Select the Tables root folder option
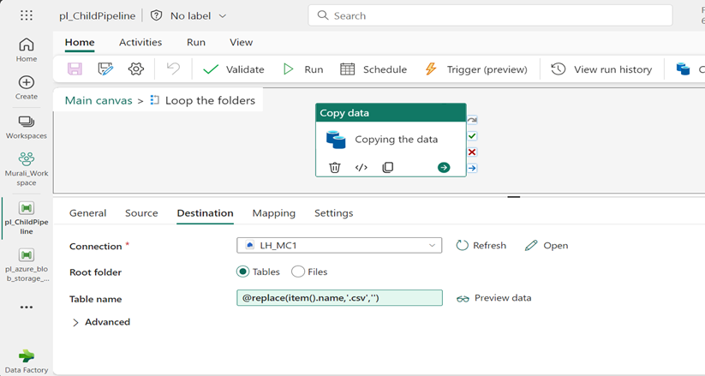The width and height of the screenshot is (705, 376). [243, 272]
